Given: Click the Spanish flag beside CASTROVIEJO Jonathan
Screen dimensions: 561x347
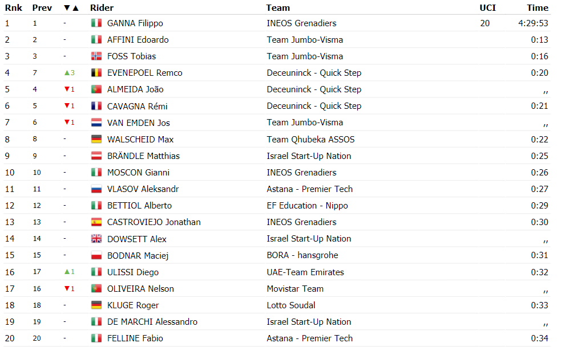Looking at the screenshot, I should click(96, 222).
